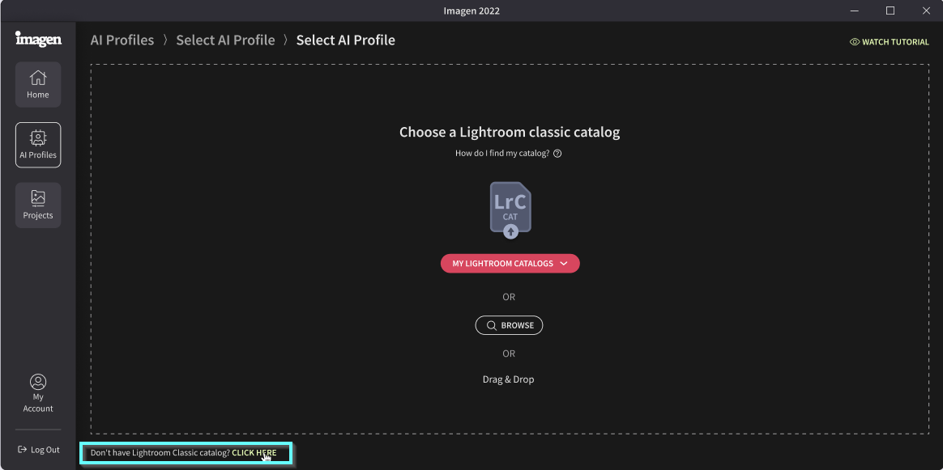Watch the tutorial video
The height and width of the screenshot is (470, 943).
click(889, 42)
